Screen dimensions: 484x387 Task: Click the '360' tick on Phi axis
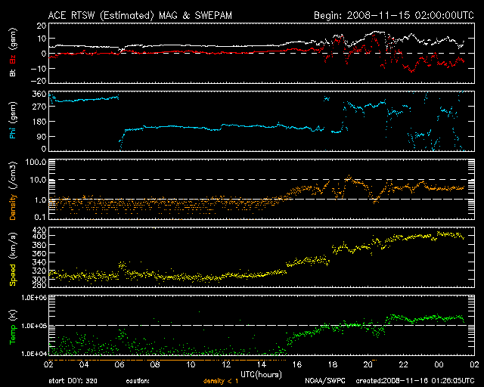(39, 94)
